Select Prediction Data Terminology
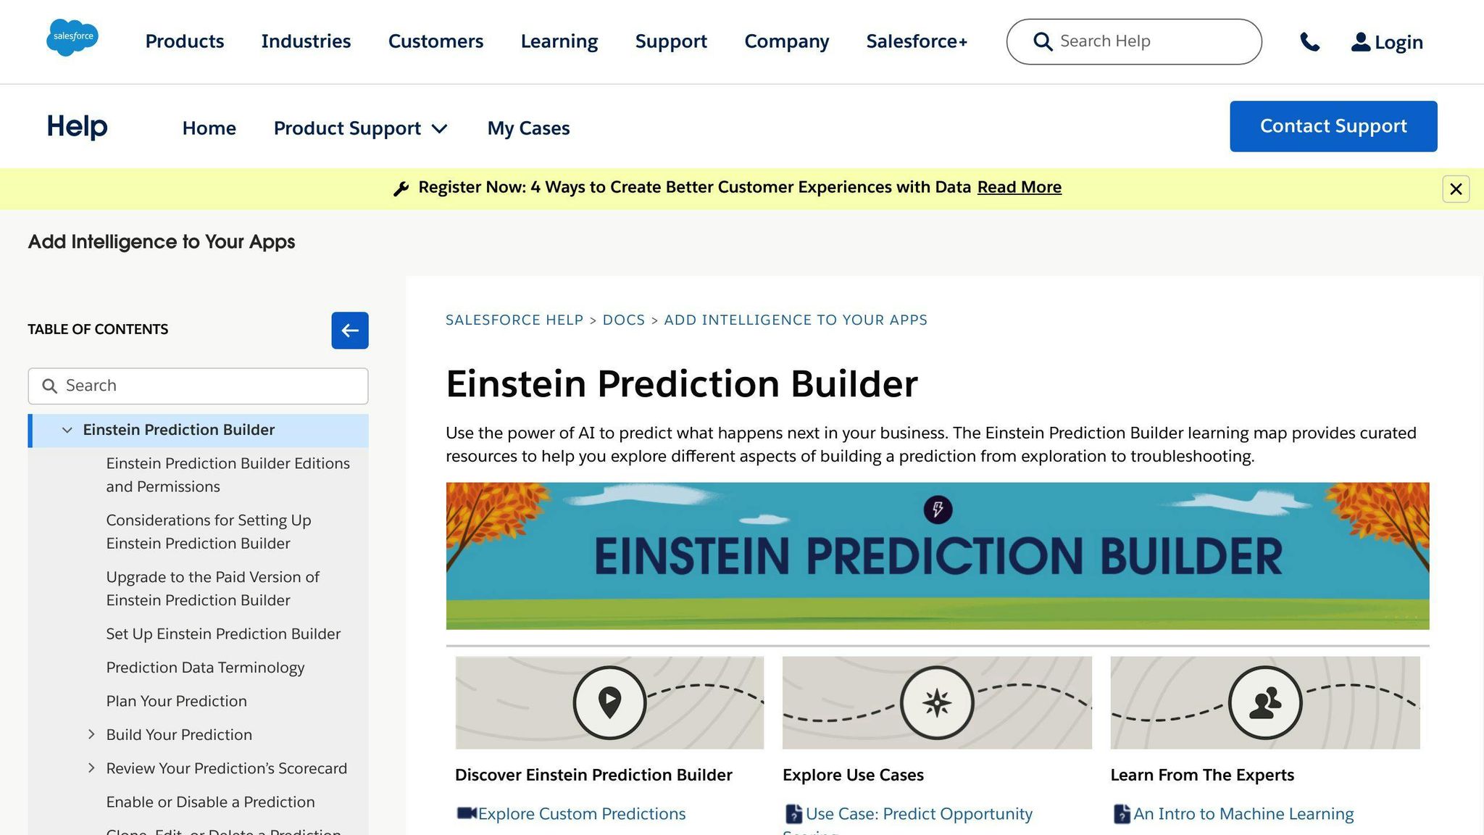This screenshot has height=835, width=1484. 205,668
